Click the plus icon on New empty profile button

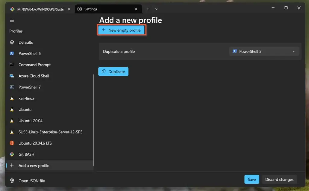tap(104, 30)
